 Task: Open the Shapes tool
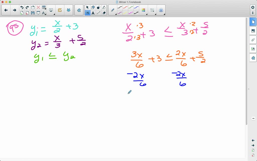(93, 7)
